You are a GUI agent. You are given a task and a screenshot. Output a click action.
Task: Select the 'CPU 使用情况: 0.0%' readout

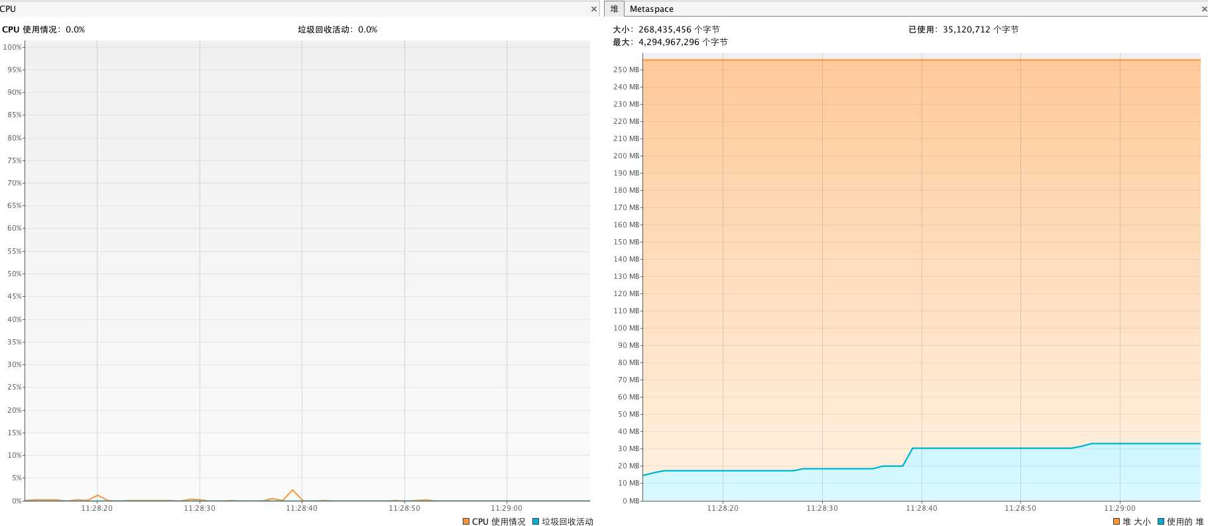tap(44, 30)
